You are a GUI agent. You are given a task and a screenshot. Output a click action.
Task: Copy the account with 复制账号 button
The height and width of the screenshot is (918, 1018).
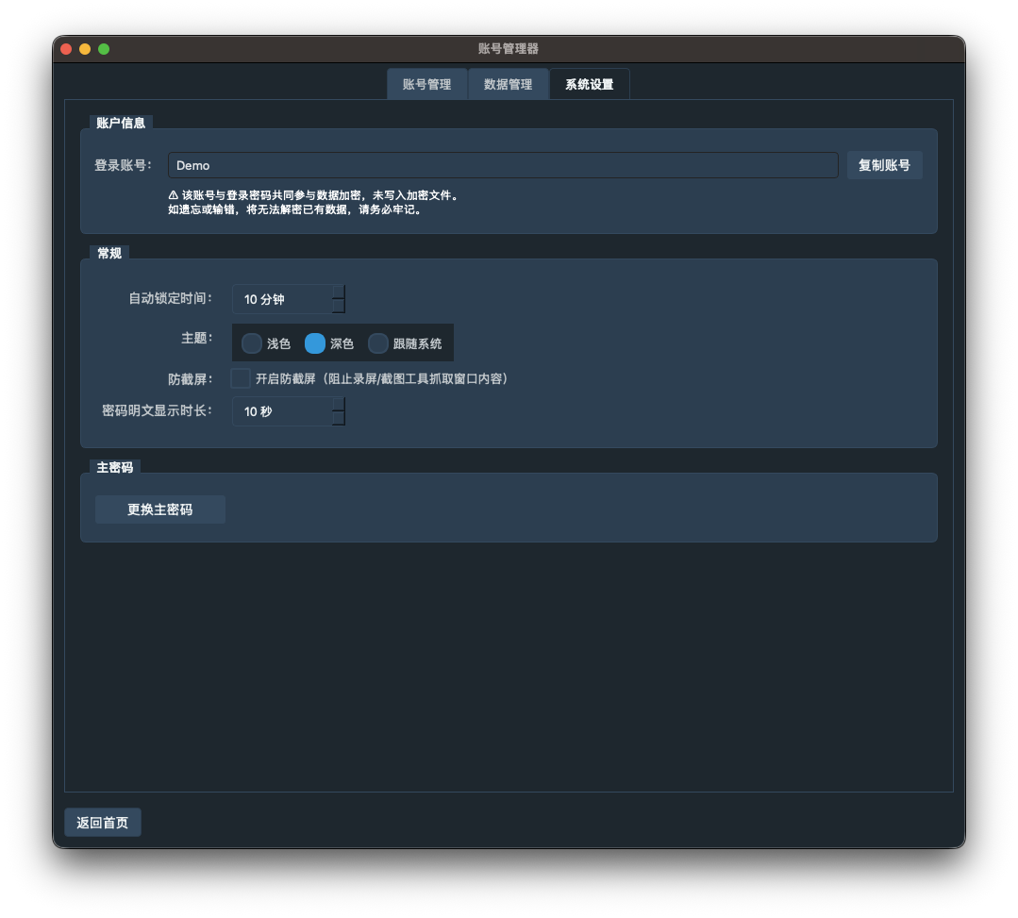click(x=884, y=165)
